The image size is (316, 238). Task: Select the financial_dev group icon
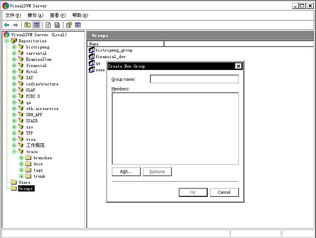(x=92, y=57)
